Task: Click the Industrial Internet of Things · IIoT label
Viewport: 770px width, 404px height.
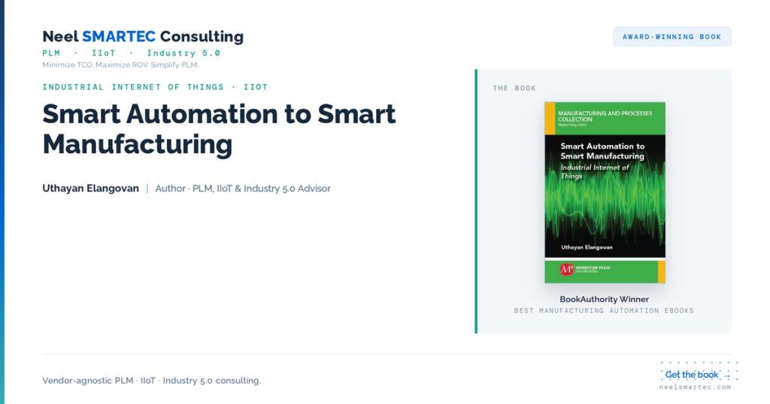Action: pyautogui.click(x=155, y=87)
